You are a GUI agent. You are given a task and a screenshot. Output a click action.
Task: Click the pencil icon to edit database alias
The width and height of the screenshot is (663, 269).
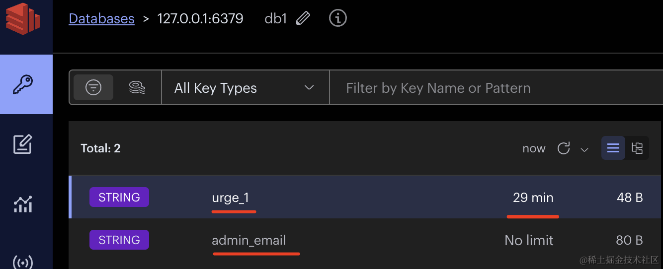tap(303, 19)
